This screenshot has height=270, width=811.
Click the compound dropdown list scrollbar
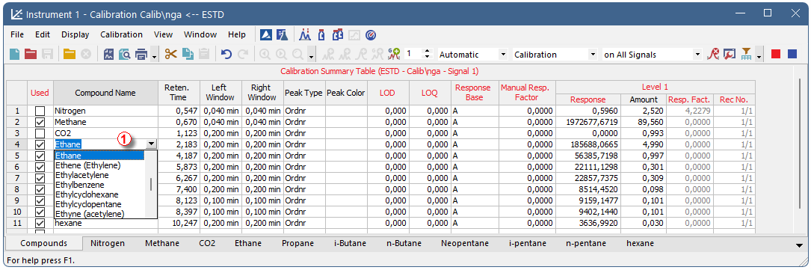(x=150, y=184)
